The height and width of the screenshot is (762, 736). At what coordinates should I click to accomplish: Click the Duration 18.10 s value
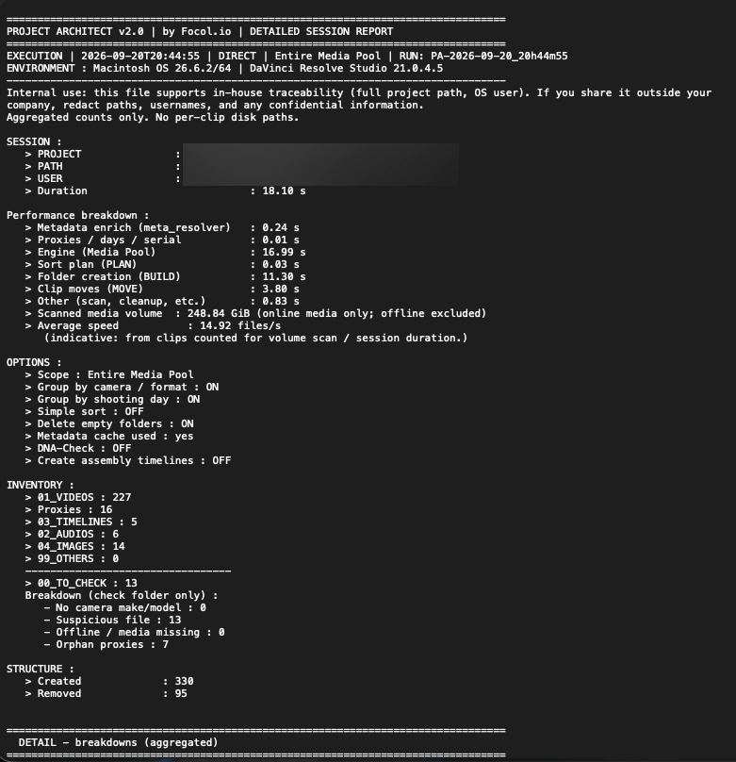[284, 191]
